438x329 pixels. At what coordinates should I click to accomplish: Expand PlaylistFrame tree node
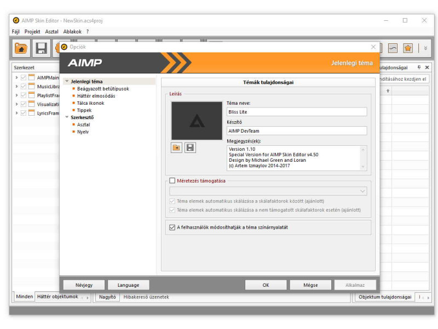16,95
